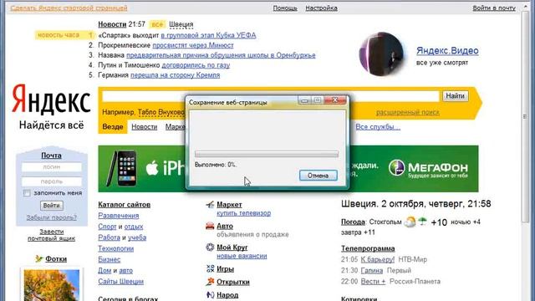Click the Отмена button in save dialog
Viewport: 535px width, 301px height.
(318, 176)
